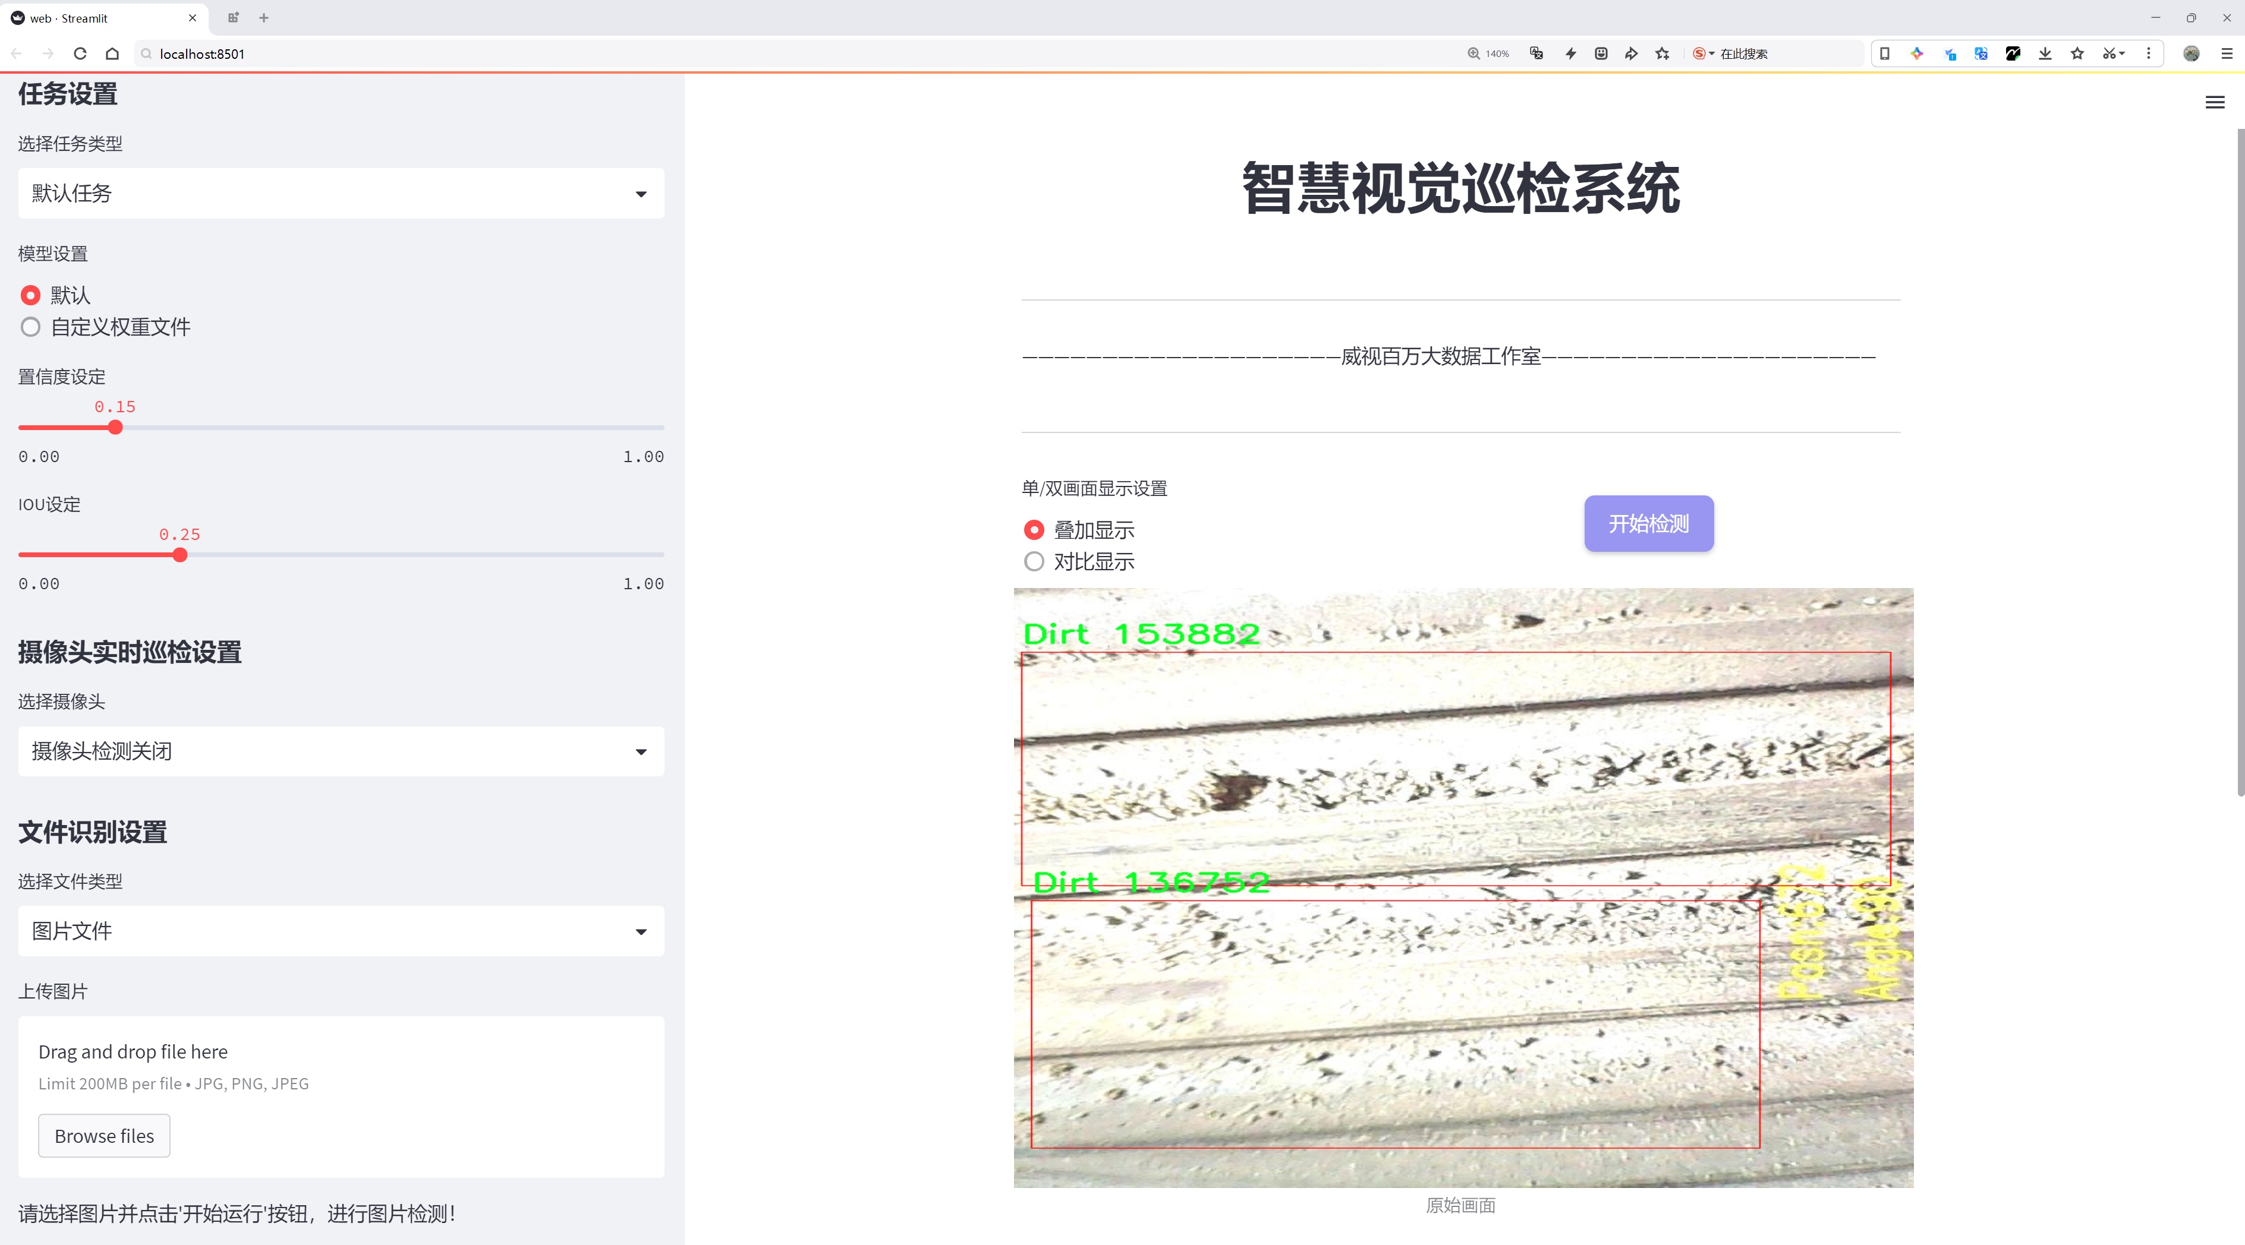Click the downloads arrow icon
The image size is (2245, 1245).
pyautogui.click(x=2045, y=54)
